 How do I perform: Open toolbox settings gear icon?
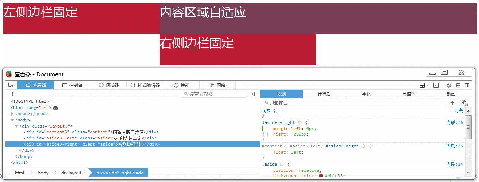(x=449, y=85)
